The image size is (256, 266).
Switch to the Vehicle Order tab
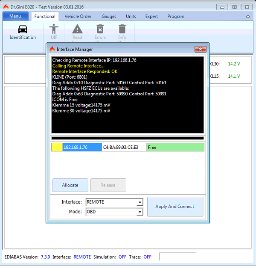(78, 17)
